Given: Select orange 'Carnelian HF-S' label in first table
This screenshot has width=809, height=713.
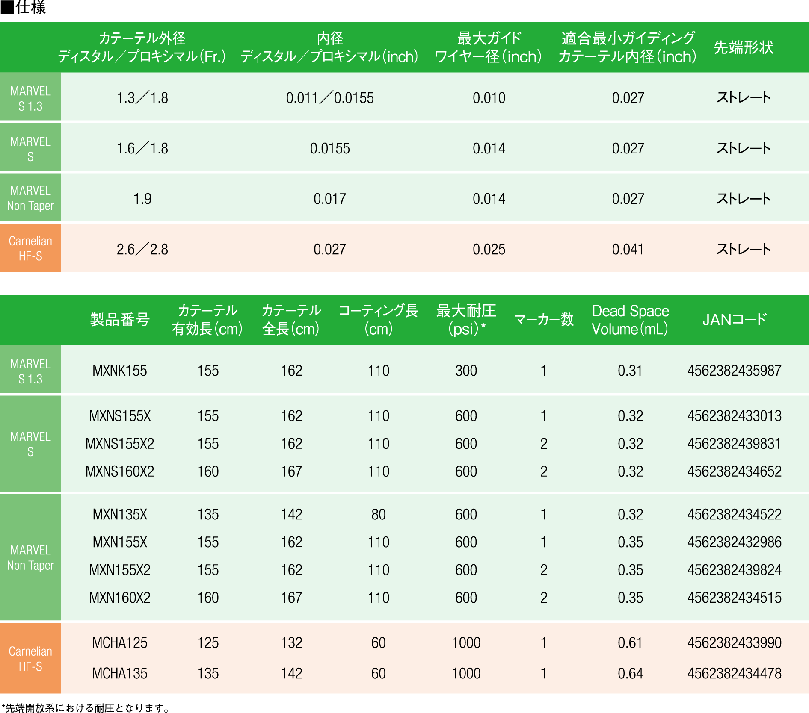Looking at the screenshot, I should point(30,248).
